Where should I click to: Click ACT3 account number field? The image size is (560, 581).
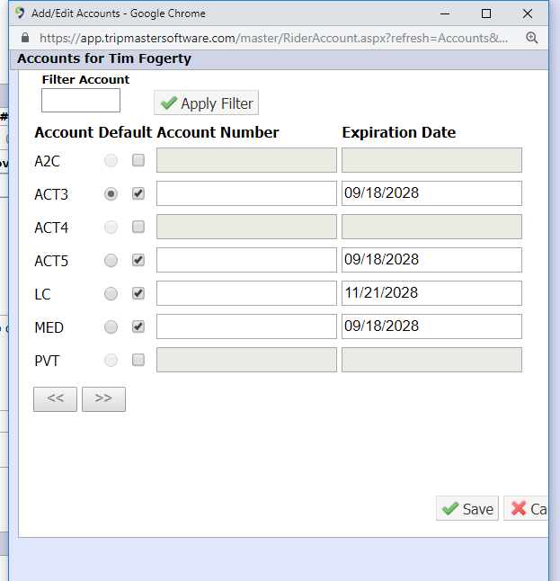tap(246, 193)
